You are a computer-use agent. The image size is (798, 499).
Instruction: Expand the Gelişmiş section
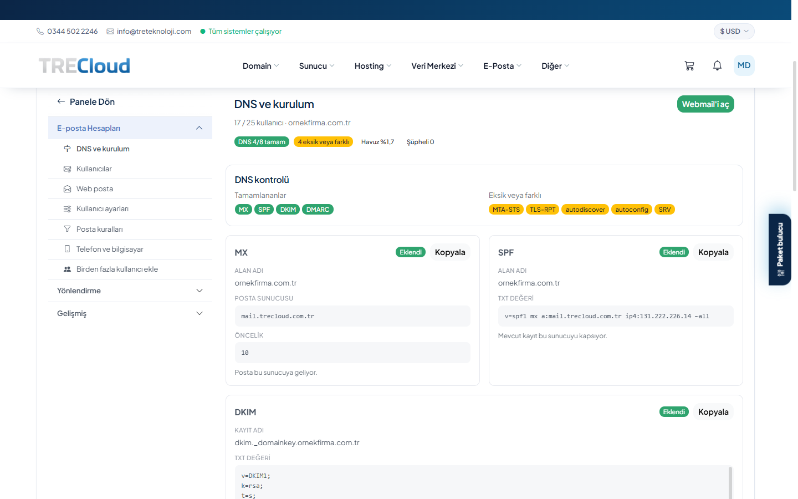coord(130,313)
